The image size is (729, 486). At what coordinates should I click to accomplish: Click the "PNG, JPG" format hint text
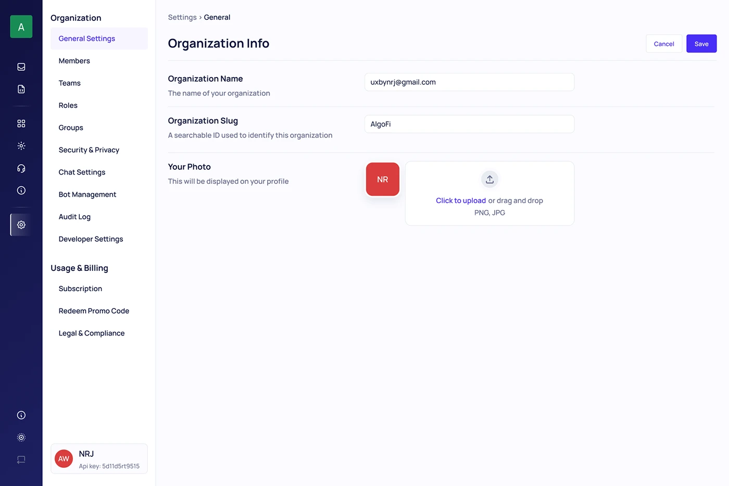coord(489,213)
